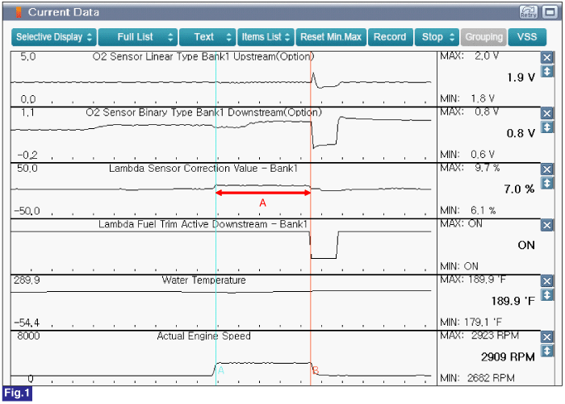Click MAX 9.7 % reading
Image resolution: width=565 pixels, height=404 pixels.
coord(470,168)
